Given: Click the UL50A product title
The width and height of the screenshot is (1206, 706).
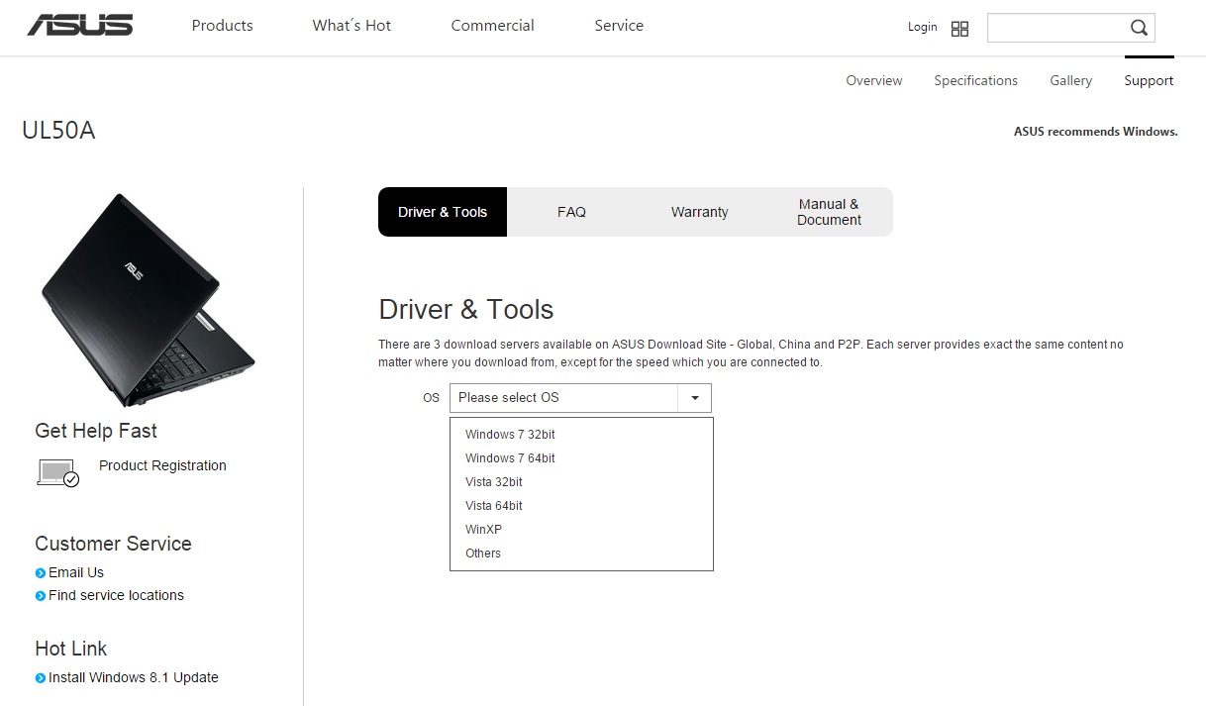Looking at the screenshot, I should 58,131.
